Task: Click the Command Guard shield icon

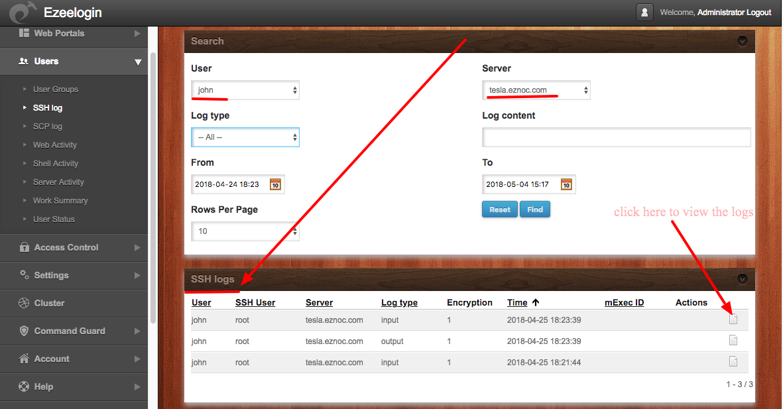Action: [x=24, y=331]
